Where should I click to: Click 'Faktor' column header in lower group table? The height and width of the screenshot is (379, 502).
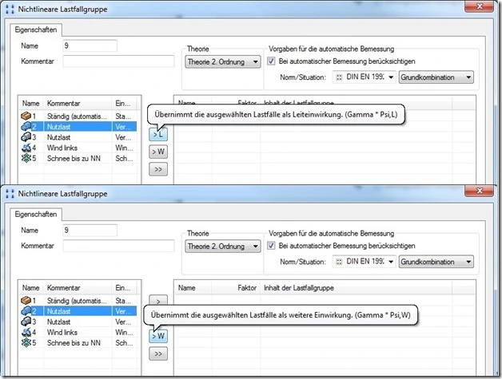236,287
